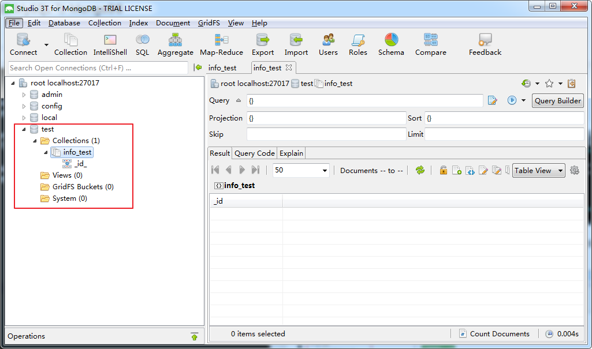The width and height of the screenshot is (592, 349).
Task: Open the Map-Reduce tool
Action: pyautogui.click(x=221, y=44)
